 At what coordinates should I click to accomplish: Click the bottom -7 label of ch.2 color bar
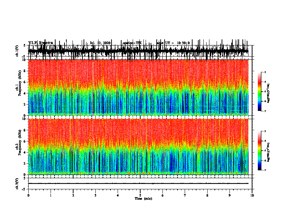point(265,170)
